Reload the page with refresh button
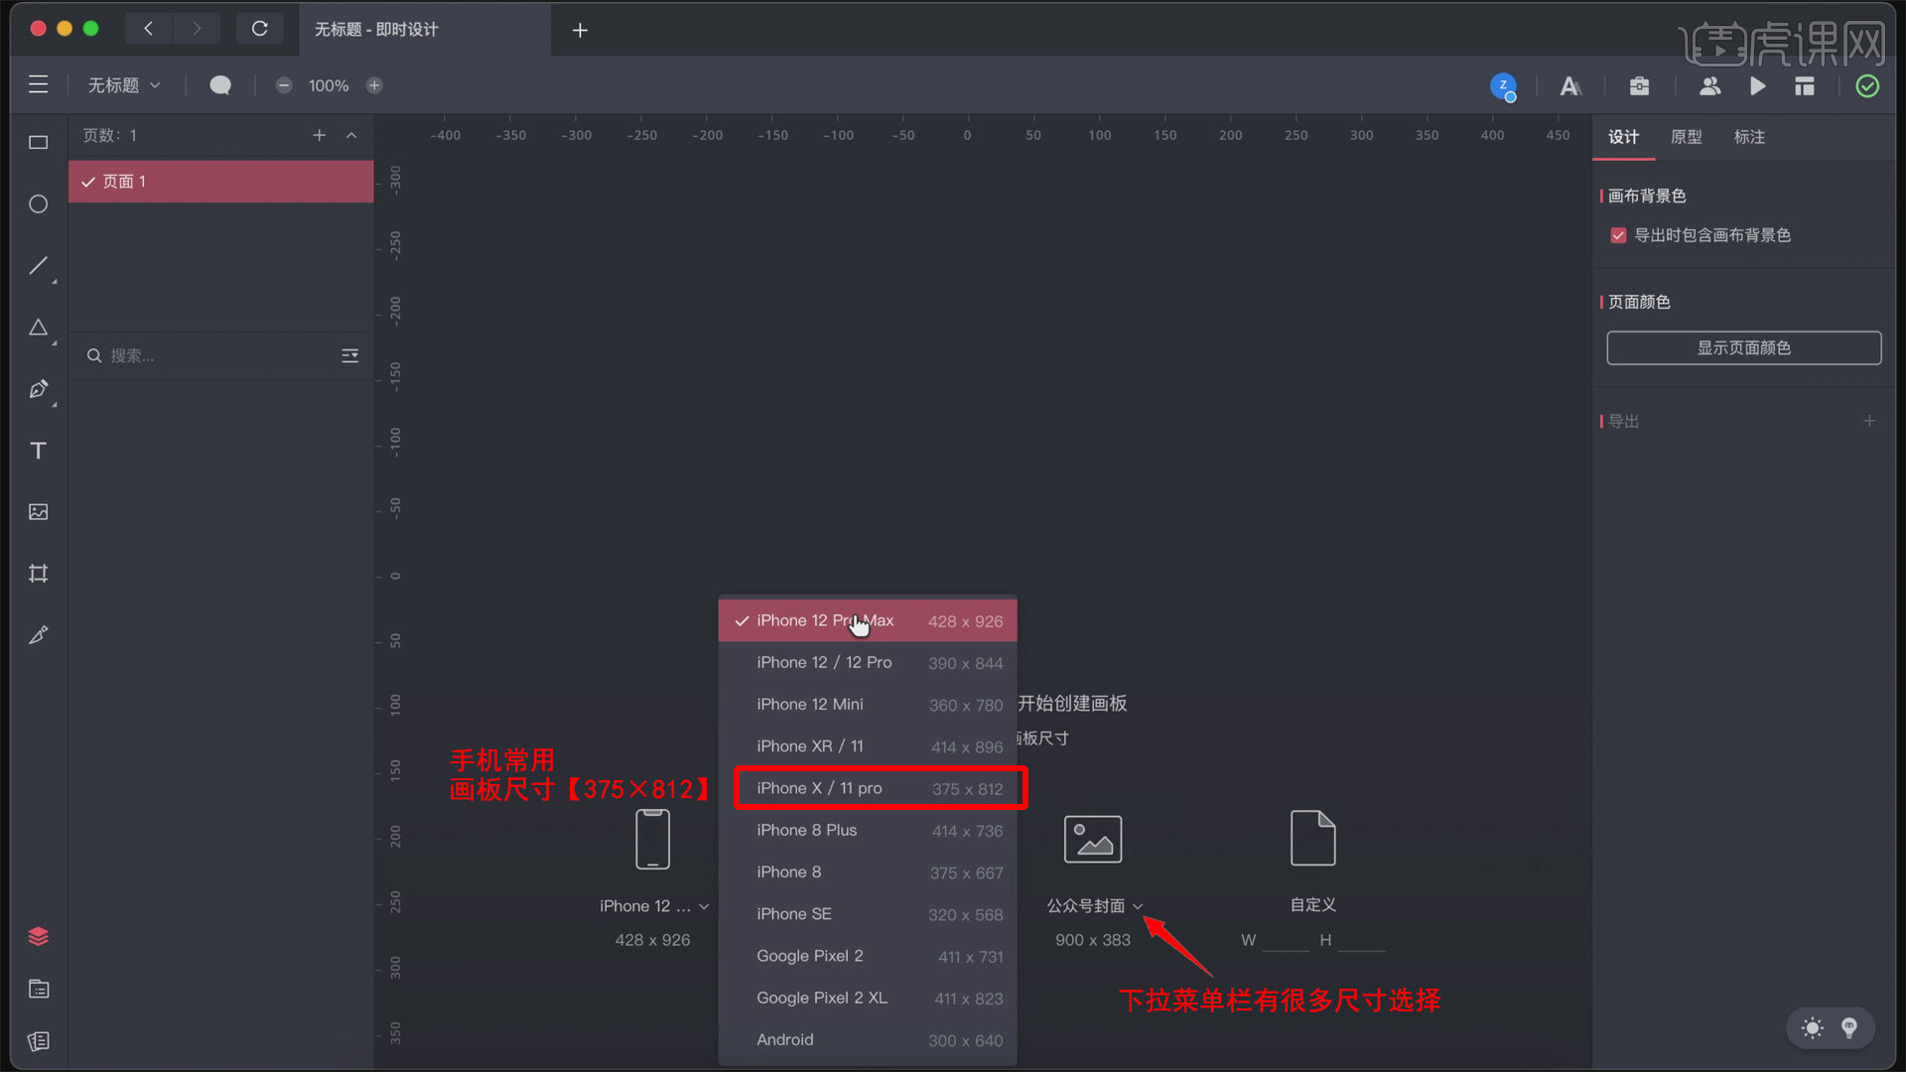The width and height of the screenshot is (1906, 1072). [260, 29]
